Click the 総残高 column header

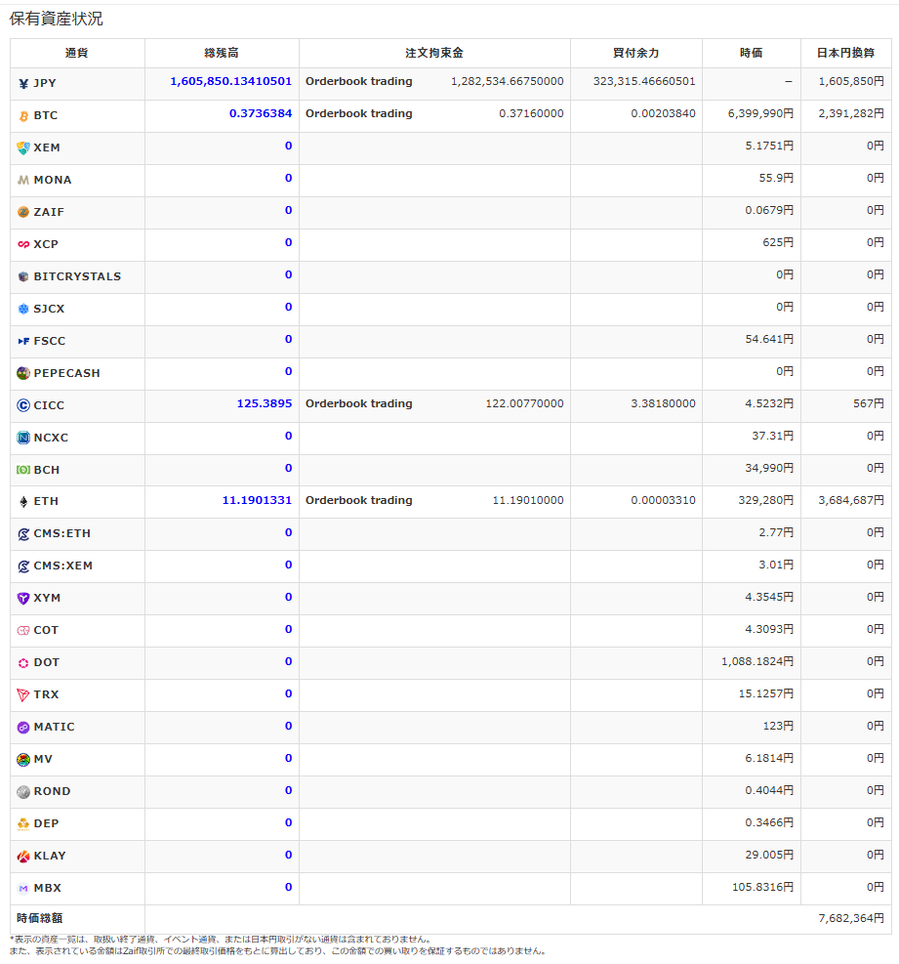click(222, 53)
